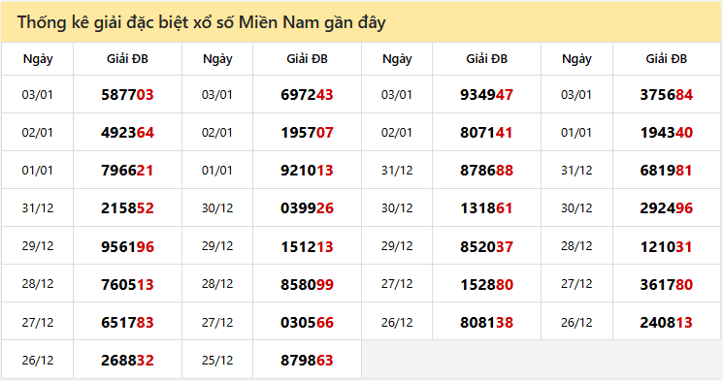This screenshot has width=723, height=381.
Task: Click the result 195707
Action: 307,133
